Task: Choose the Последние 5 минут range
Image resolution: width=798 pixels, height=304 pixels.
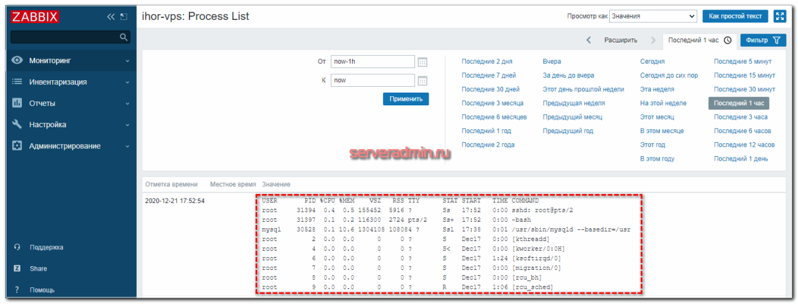Action: [743, 62]
